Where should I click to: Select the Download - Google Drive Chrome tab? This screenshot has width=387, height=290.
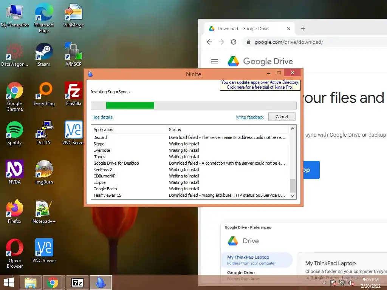pos(249,29)
